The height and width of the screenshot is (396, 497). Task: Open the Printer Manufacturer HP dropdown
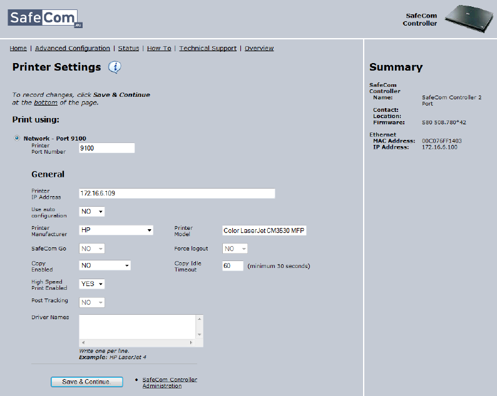(116, 230)
